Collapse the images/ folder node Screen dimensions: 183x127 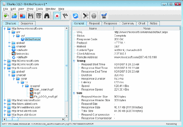tap(23, 86)
